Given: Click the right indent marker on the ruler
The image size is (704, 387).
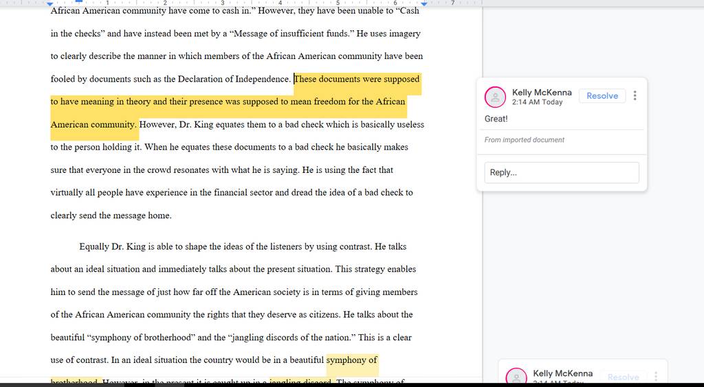Looking at the screenshot, I should point(423,3).
